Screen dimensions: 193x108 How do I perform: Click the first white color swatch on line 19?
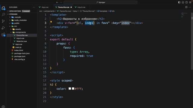70,88
